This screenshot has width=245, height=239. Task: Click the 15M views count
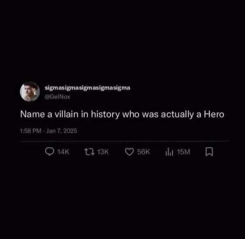[x=184, y=152]
